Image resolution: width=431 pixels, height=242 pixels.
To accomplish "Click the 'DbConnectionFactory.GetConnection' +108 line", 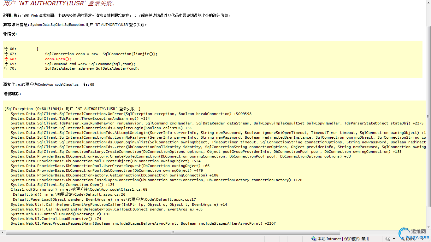I will click(114, 175).
